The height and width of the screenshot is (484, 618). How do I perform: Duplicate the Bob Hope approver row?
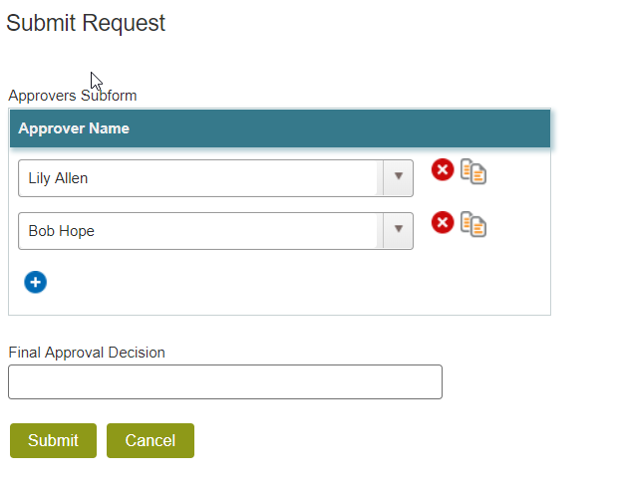point(473,224)
